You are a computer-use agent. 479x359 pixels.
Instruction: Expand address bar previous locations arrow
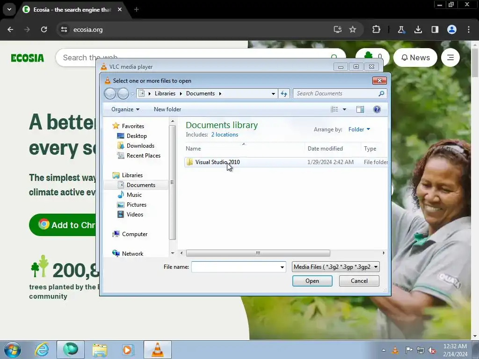click(273, 93)
